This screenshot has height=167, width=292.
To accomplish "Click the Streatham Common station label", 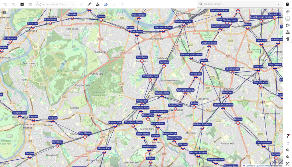I will tap(223, 105).
